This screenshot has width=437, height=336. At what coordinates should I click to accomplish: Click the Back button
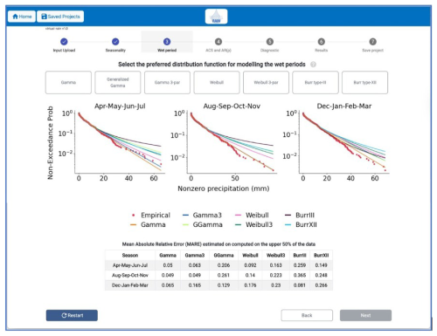[x=307, y=315]
